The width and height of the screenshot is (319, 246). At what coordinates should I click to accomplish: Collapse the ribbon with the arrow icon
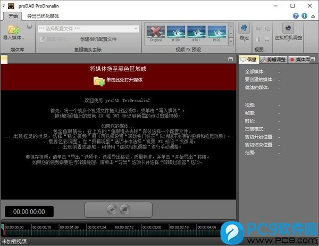(313, 17)
